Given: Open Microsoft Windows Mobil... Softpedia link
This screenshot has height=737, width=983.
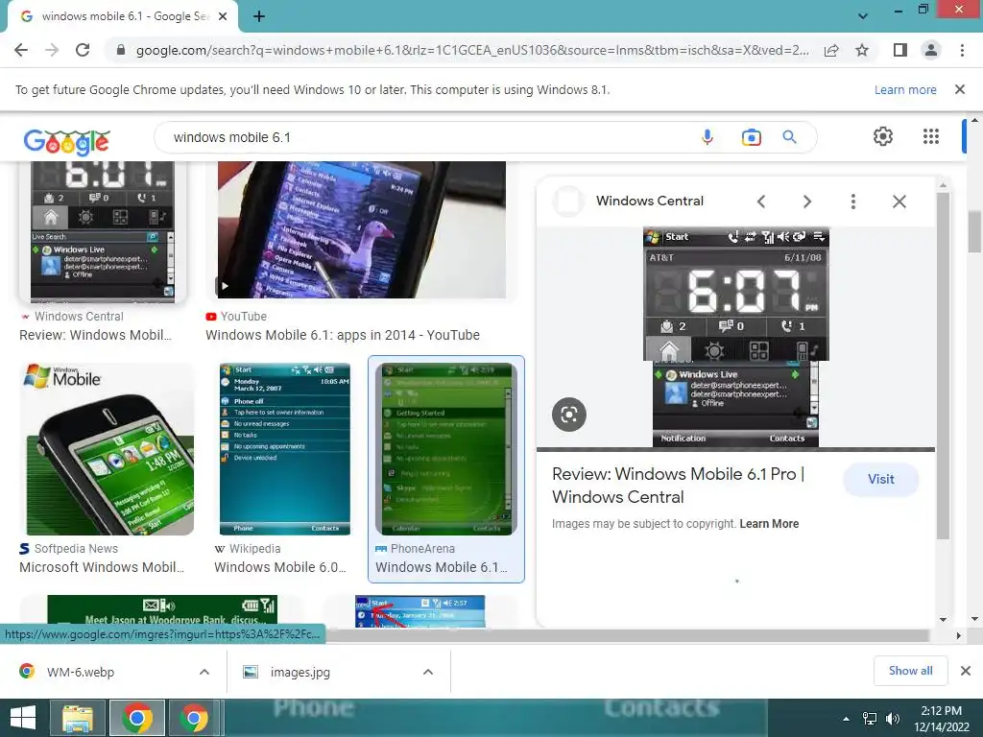Looking at the screenshot, I should 102,567.
